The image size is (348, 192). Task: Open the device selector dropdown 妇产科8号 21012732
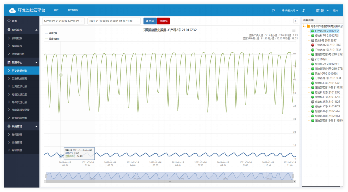click(63, 21)
